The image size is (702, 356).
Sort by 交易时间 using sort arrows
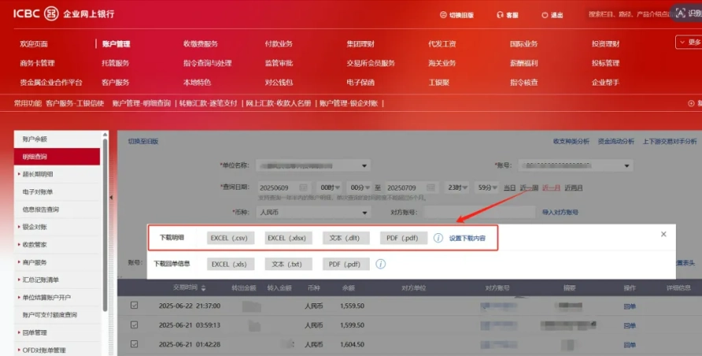204,288
